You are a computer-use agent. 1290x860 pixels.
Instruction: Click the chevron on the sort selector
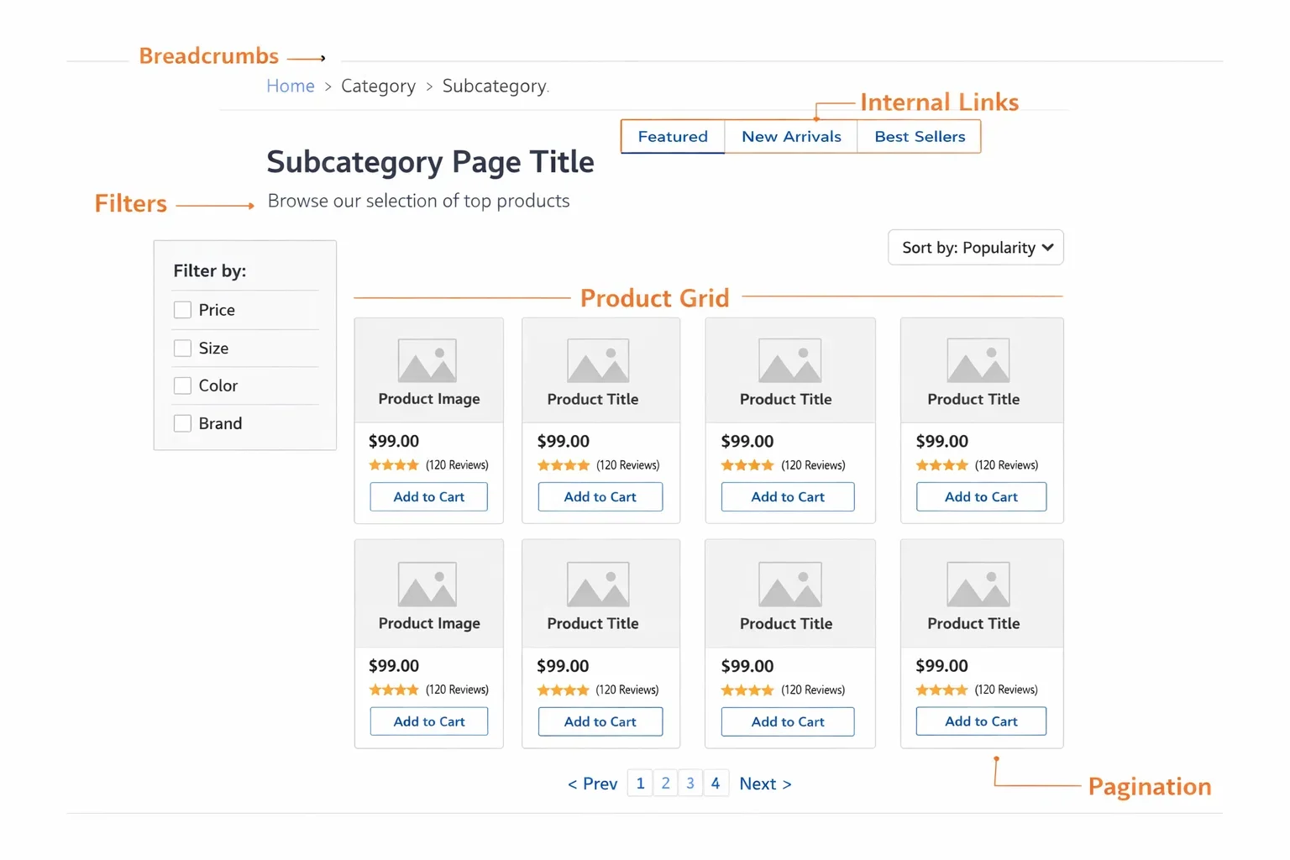click(x=1046, y=247)
